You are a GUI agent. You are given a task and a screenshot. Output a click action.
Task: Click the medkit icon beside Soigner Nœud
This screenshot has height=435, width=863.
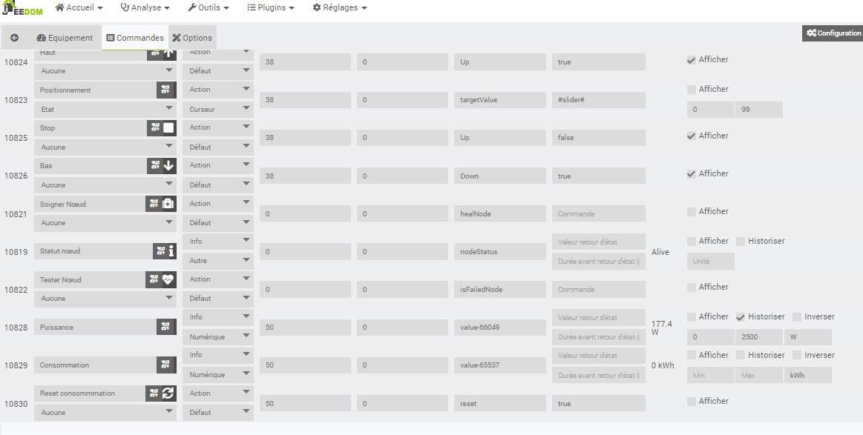(x=168, y=203)
